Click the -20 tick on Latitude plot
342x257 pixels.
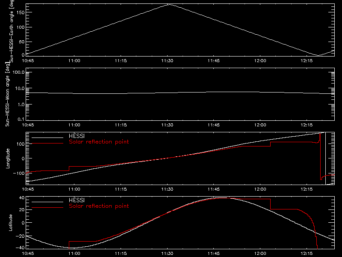[x=20, y=236]
